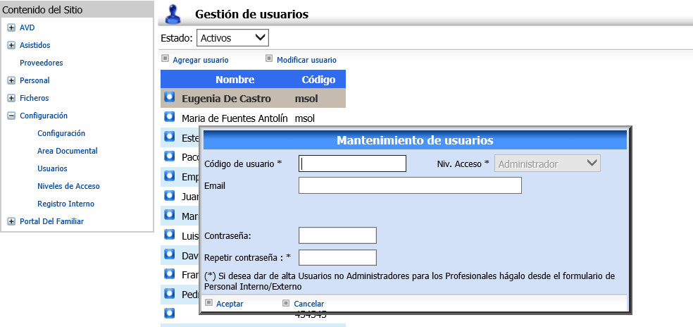Click into the Email input field
Image resolution: width=693 pixels, height=327 pixels.
pyautogui.click(x=410, y=185)
